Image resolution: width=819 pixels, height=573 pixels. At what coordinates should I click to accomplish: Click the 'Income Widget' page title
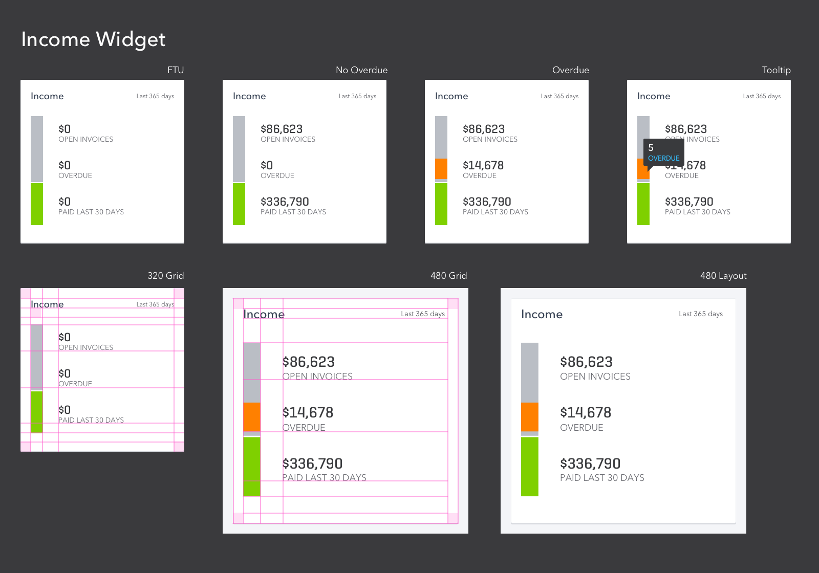point(93,39)
